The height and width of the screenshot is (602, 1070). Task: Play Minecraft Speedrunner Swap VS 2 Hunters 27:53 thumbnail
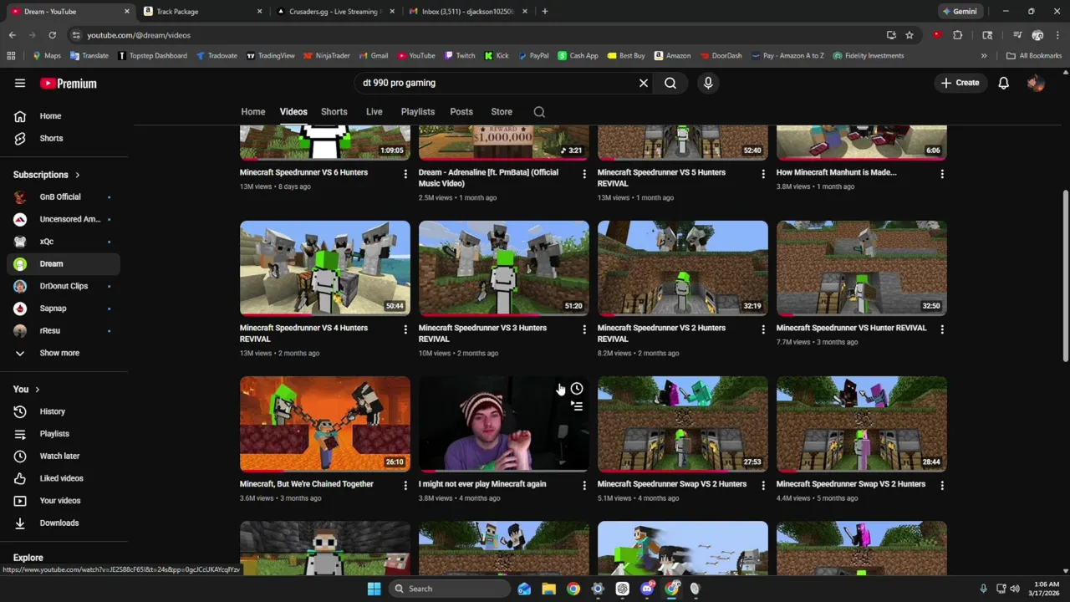pos(683,424)
